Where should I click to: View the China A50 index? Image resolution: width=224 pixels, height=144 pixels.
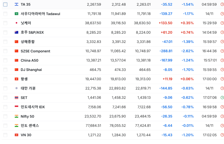click(x=30, y=61)
